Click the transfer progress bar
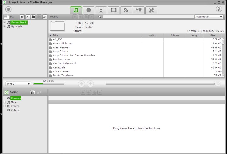This screenshot has width=227, height=154. pos(160,83)
